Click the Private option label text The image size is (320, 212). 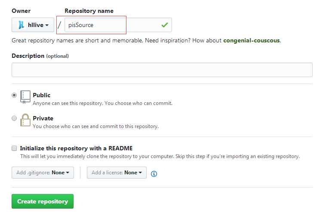43,118
